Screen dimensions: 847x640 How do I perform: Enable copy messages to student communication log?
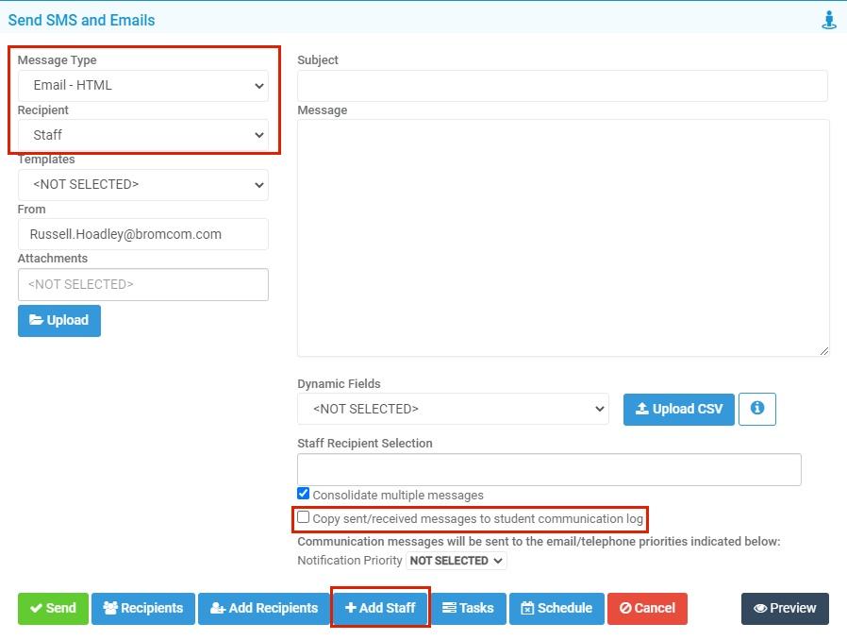(304, 517)
